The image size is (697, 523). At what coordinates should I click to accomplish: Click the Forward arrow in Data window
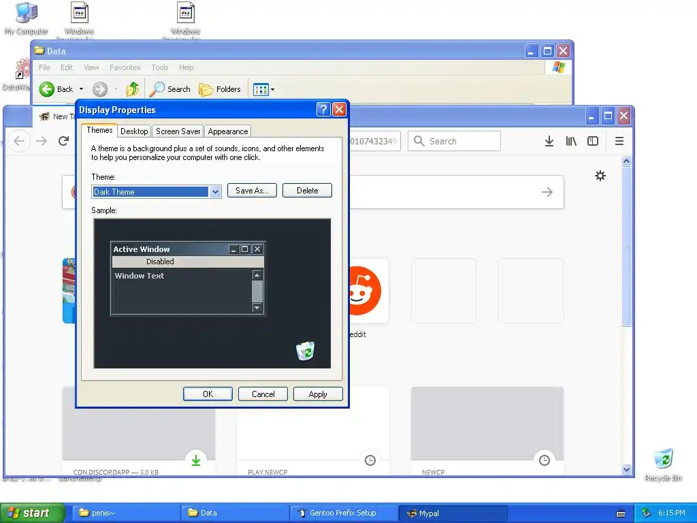point(100,89)
